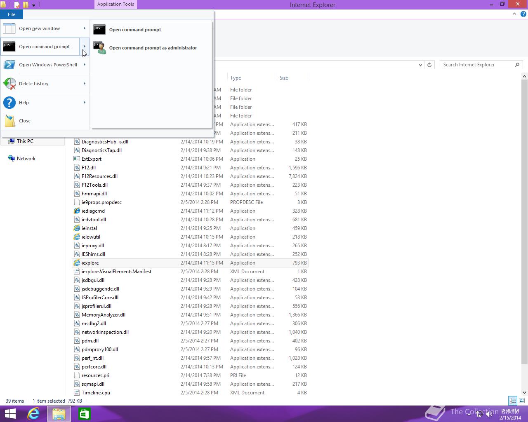The image size is (528, 422).
Task: Switch to the large icons view button in the status bar
Action: pyautogui.click(x=522, y=401)
